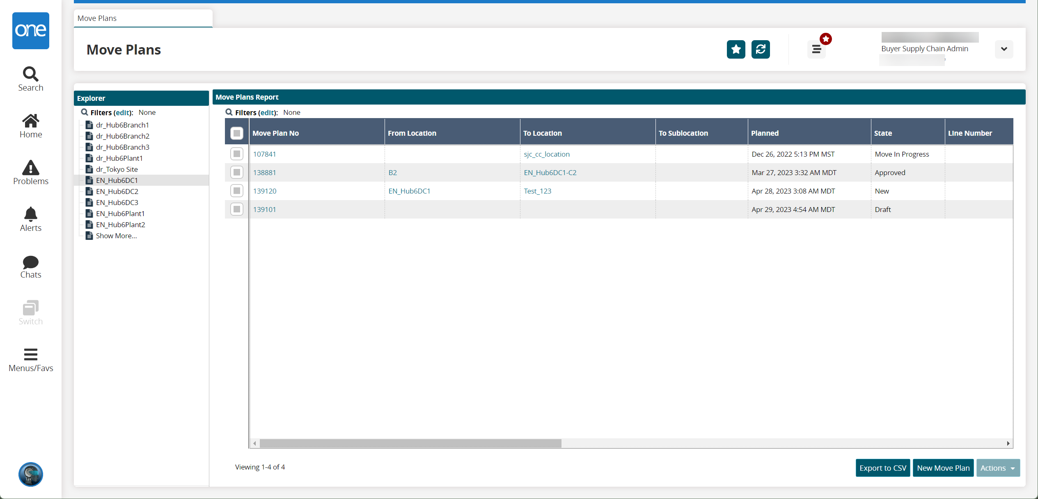
Task: Open EN_Hub6DC1 from location link in table
Action: tap(409, 191)
